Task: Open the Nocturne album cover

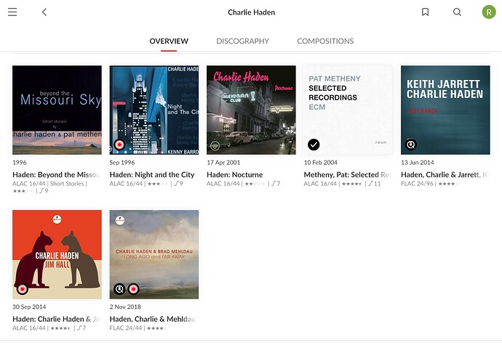Action: coord(251,110)
